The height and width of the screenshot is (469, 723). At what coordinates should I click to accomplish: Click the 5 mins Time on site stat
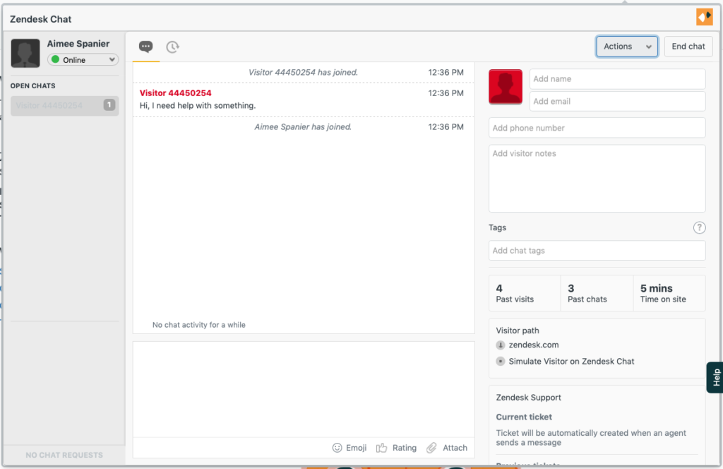point(669,293)
